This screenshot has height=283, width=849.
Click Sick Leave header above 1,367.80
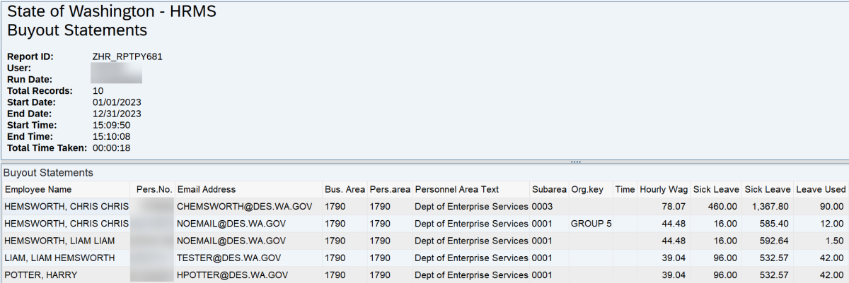pyautogui.click(x=768, y=190)
